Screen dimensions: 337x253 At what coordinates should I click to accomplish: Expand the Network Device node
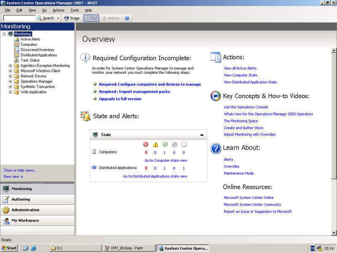point(10,76)
